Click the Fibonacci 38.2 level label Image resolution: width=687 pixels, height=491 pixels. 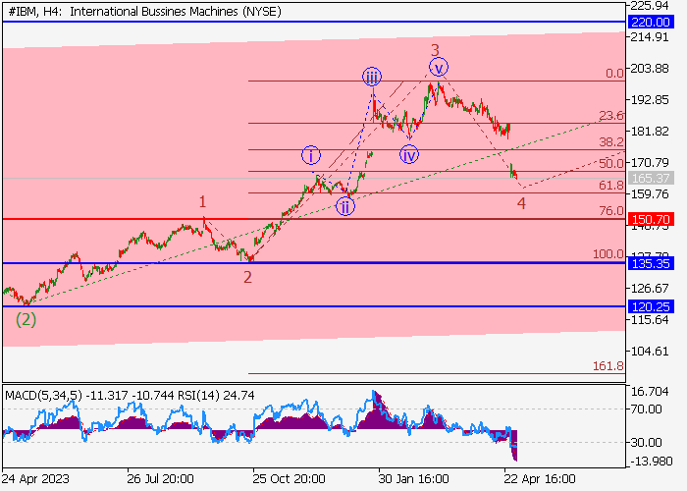pos(611,142)
